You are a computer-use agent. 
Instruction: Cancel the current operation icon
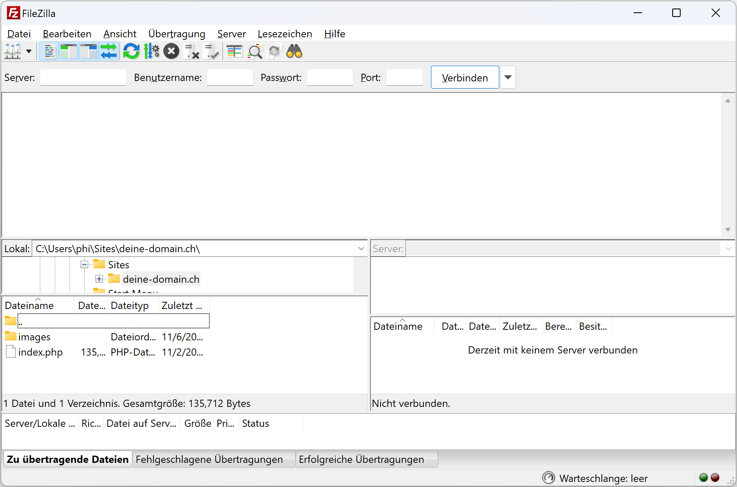pos(171,51)
